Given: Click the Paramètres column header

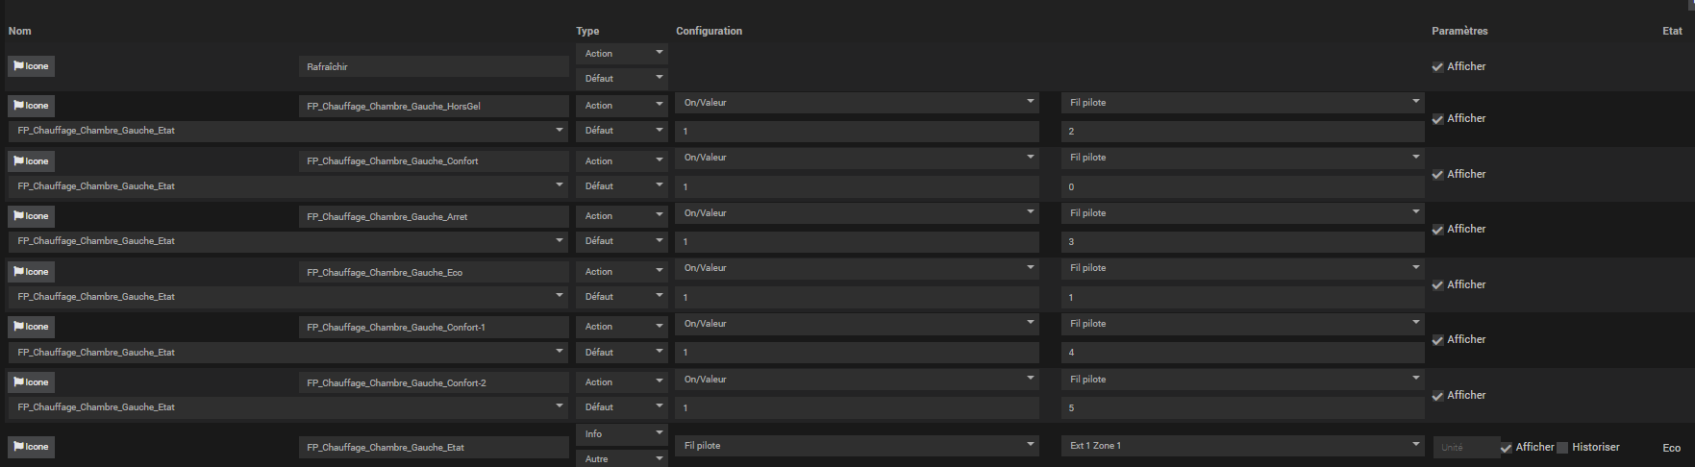Looking at the screenshot, I should click(1459, 31).
